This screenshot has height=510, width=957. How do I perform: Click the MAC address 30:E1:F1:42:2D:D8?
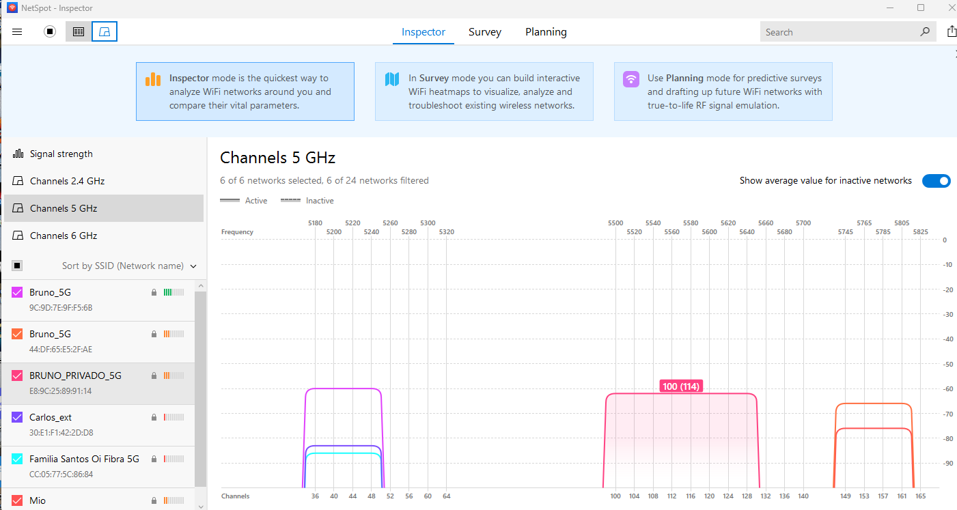point(61,433)
